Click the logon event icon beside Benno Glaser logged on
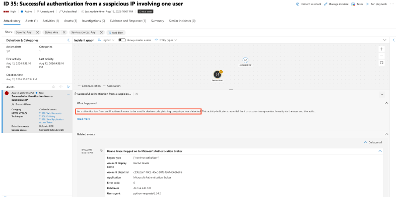 (x=101, y=151)
